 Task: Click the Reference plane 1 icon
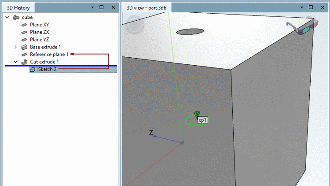pyautogui.click(x=24, y=55)
